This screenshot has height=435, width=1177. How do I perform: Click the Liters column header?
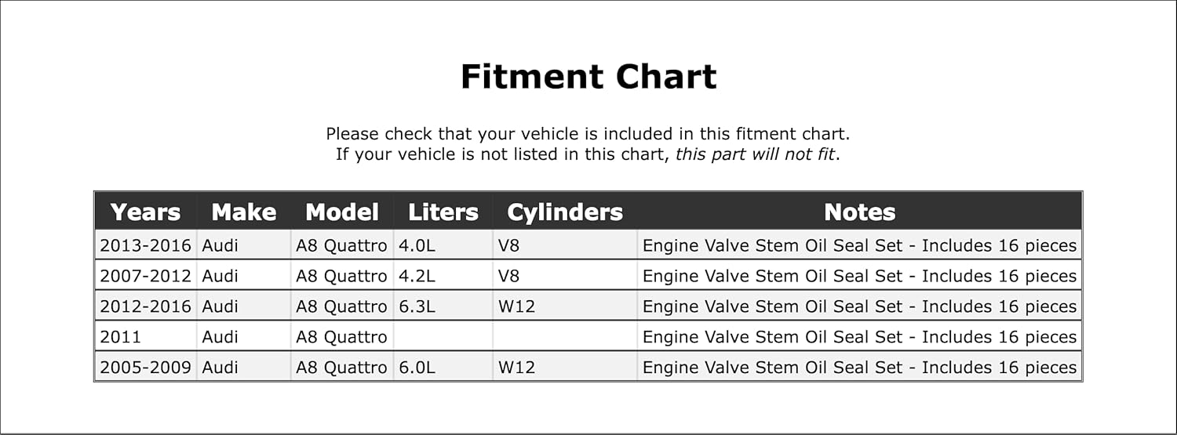(443, 212)
